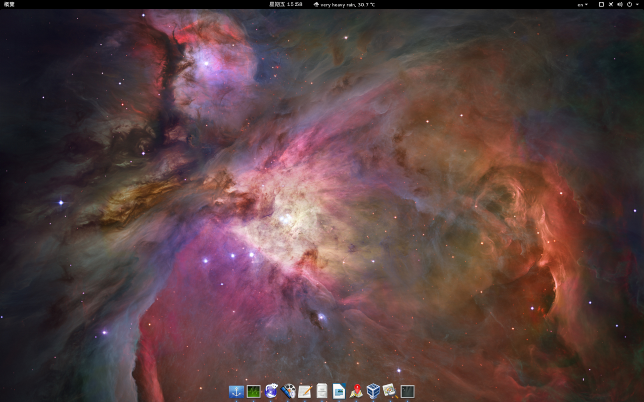
Task: Launch the Terminal from the dock
Action: pos(408,391)
